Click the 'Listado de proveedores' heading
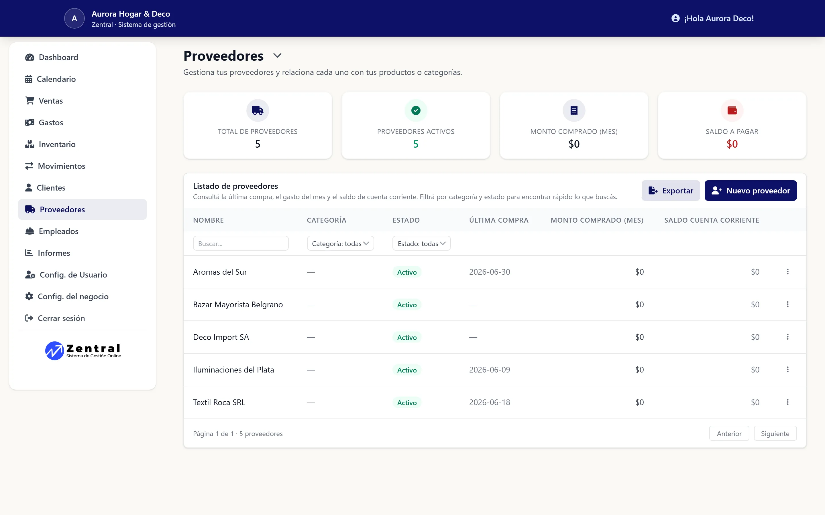 click(235, 186)
